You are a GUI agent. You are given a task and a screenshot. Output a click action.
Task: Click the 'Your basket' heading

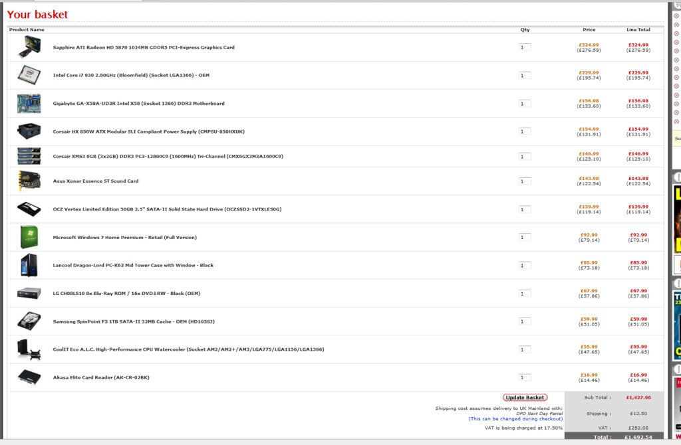coord(37,15)
